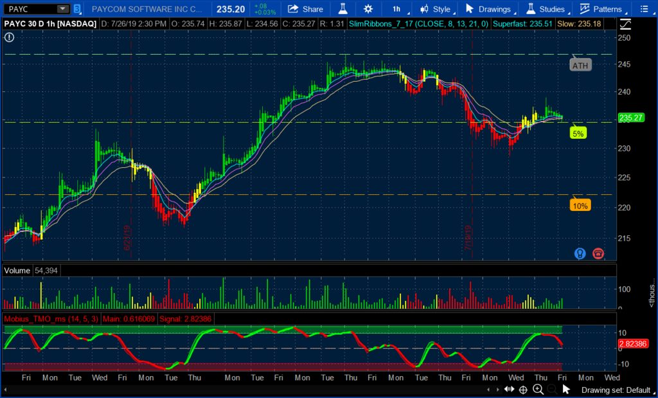Select the pointer cursor tool
Viewport: 658px width, 398px height.
[566, 389]
